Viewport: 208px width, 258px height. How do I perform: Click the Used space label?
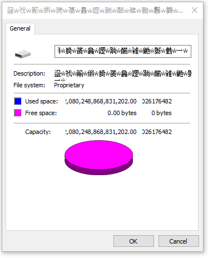pyautogui.click(x=42, y=101)
